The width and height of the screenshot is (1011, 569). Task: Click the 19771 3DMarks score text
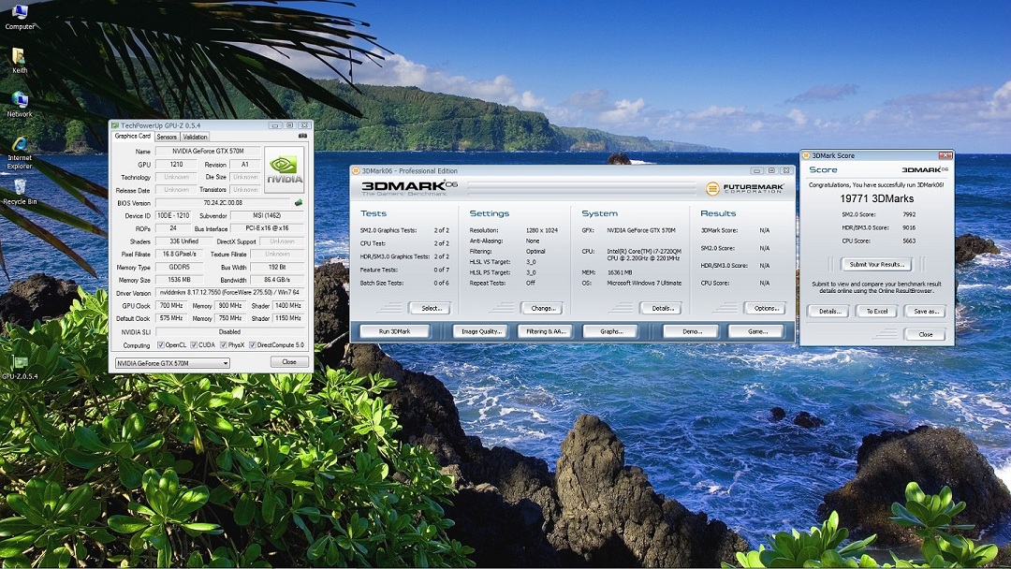[x=876, y=198]
